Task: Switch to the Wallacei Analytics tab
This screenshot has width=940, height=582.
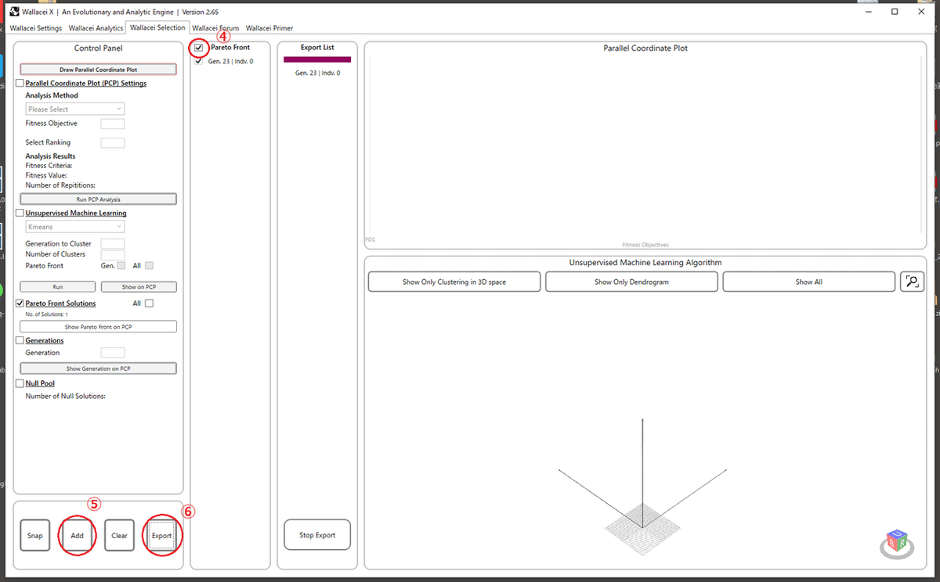Action: click(96, 28)
